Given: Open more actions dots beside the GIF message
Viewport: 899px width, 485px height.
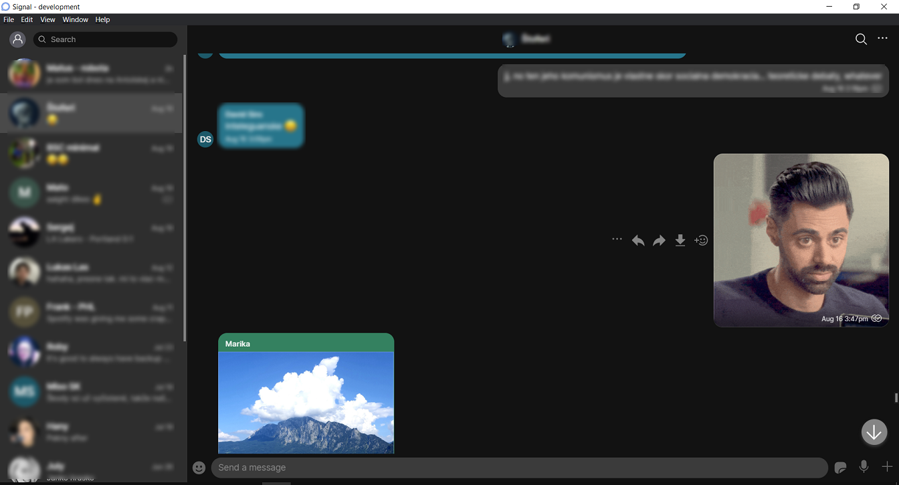Looking at the screenshot, I should point(617,239).
